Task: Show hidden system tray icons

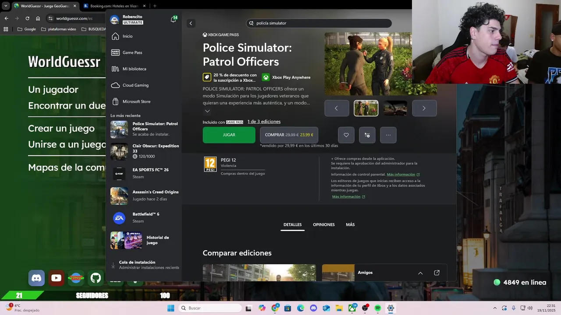Action: pos(495,308)
